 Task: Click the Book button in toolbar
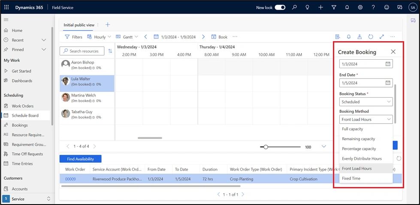click(x=219, y=37)
